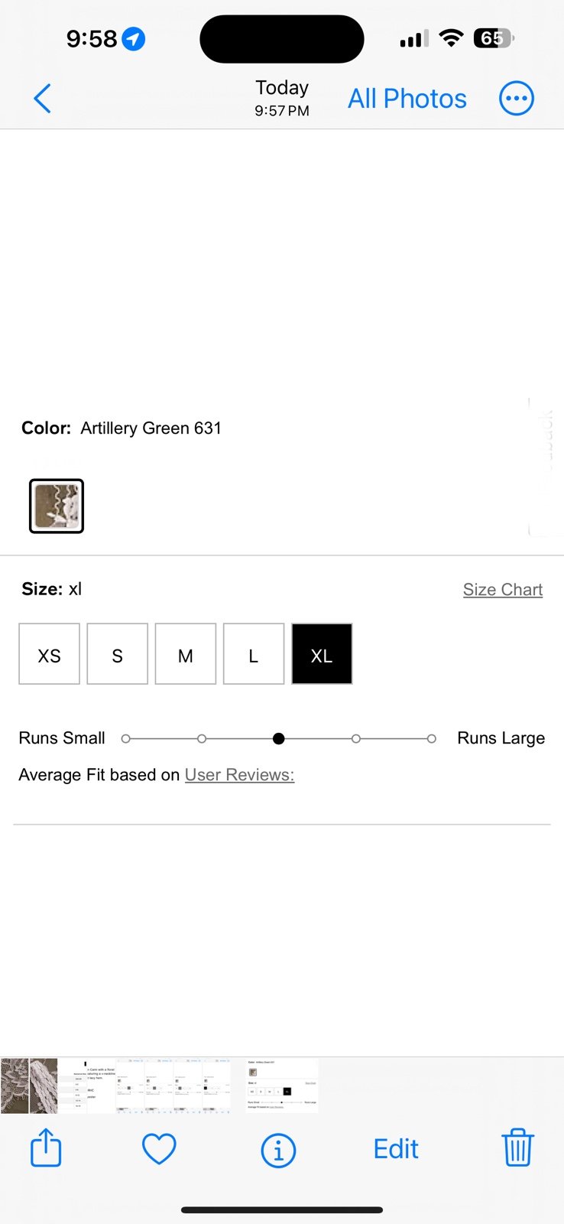Tap the battery indicator in status bar

494,38
